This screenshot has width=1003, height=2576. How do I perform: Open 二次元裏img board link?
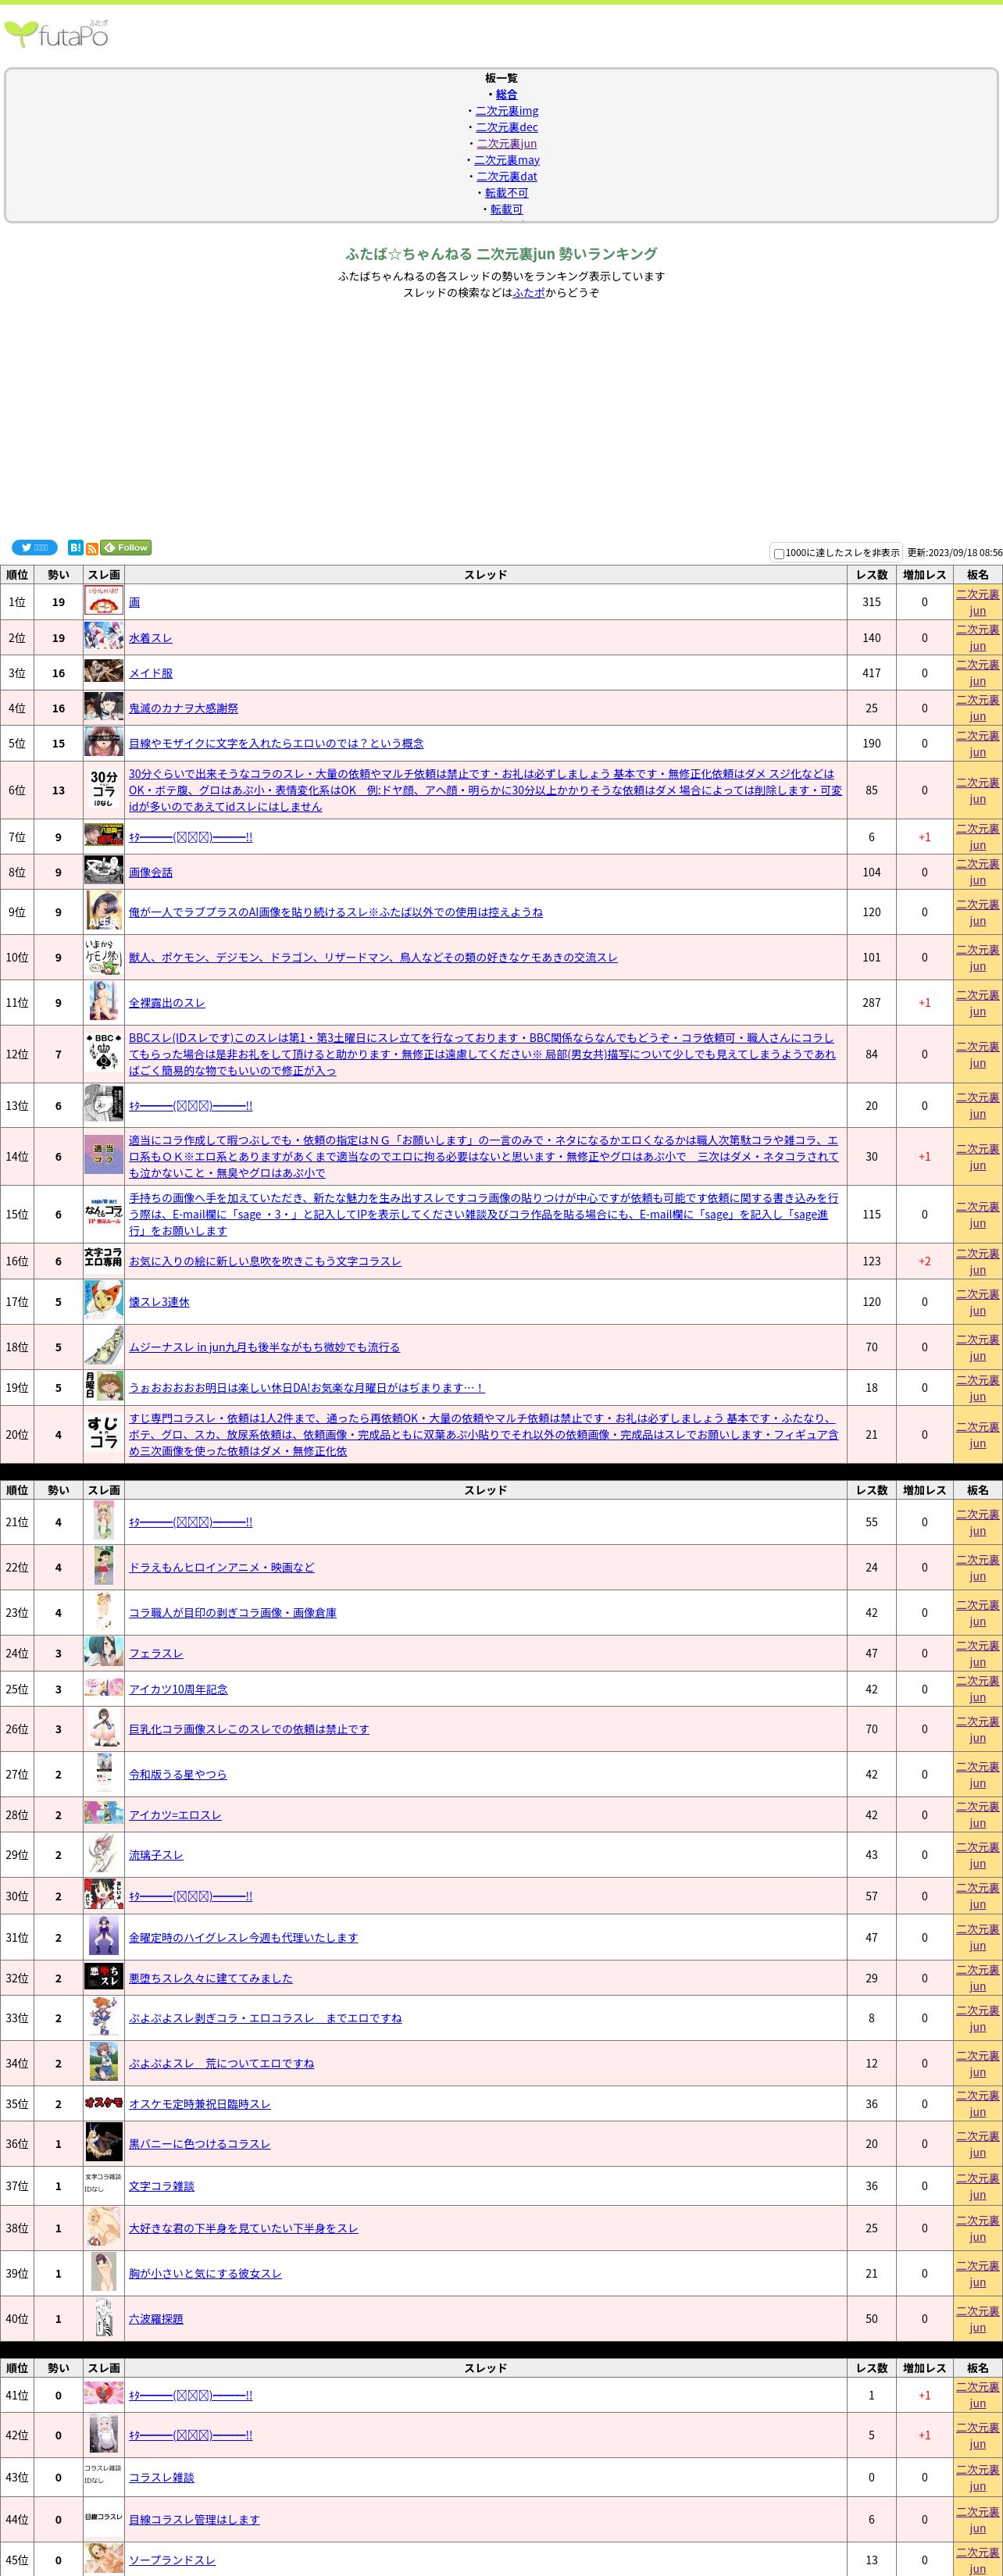pyautogui.click(x=507, y=110)
